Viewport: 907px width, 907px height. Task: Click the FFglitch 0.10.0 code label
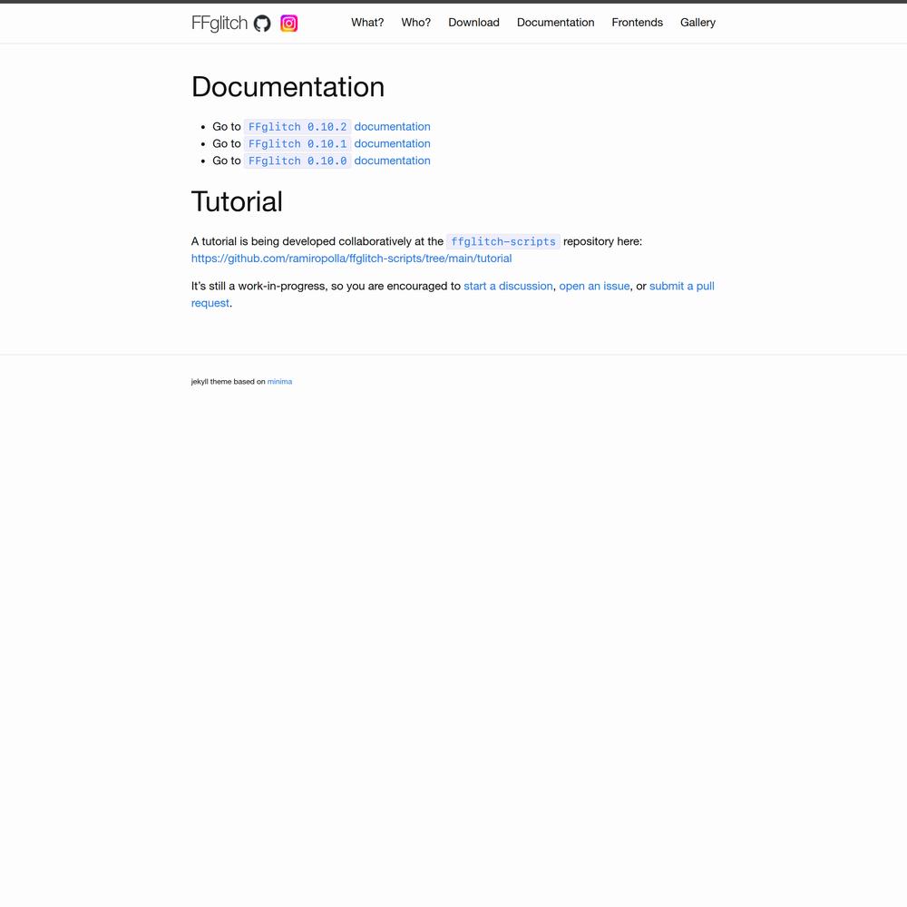click(297, 161)
